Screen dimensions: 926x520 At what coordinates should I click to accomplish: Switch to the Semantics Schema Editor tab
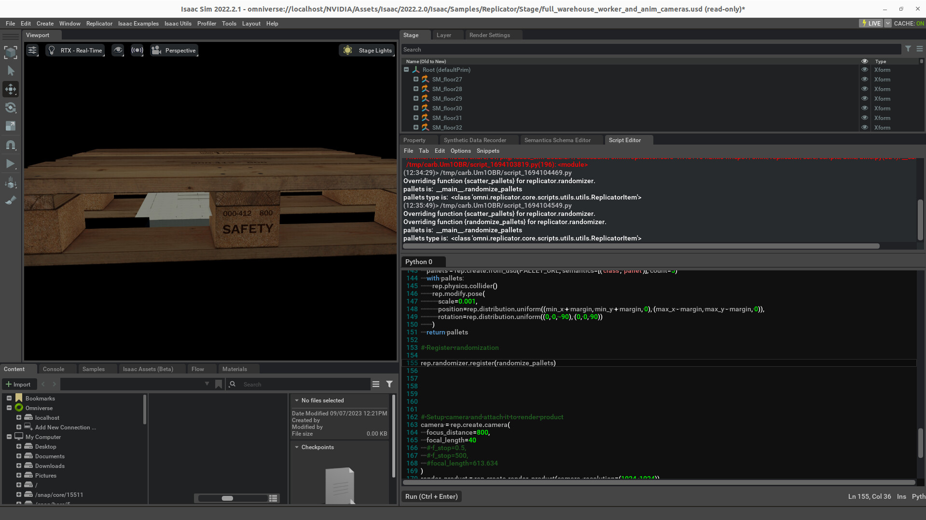point(557,140)
